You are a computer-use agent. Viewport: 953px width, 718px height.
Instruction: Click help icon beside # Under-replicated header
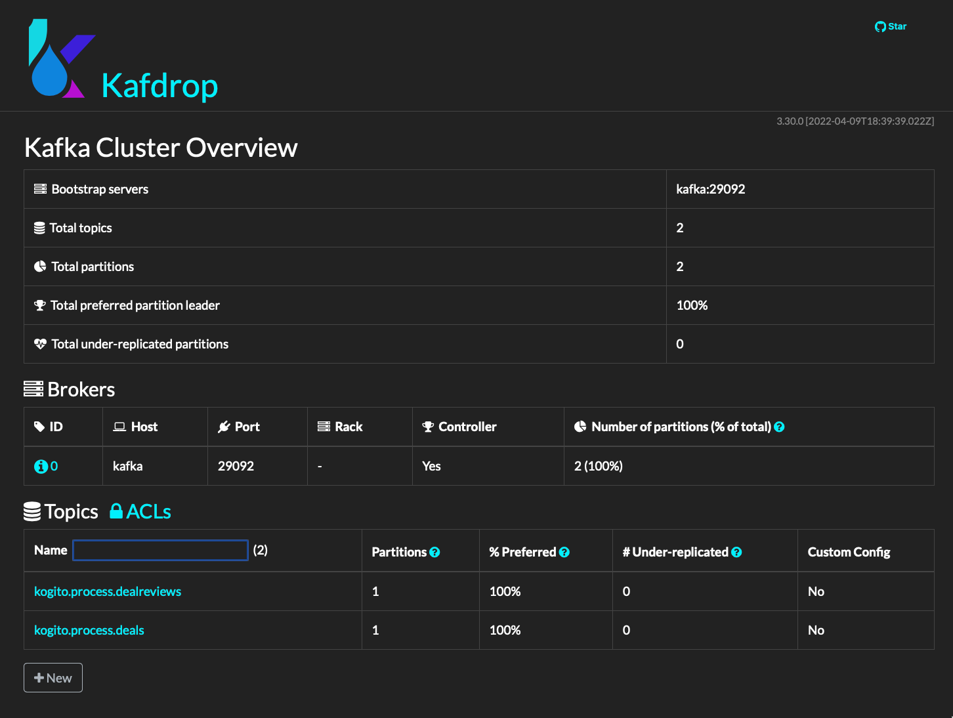[x=736, y=553]
